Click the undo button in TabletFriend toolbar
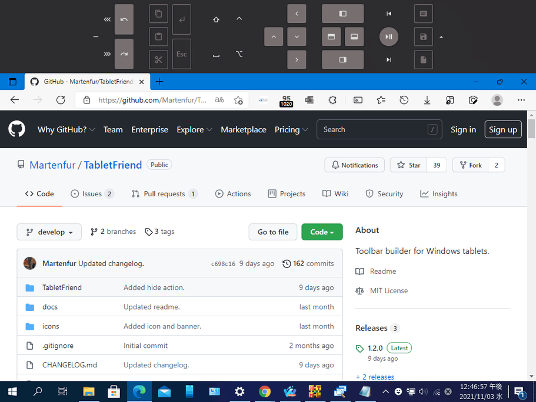 click(x=124, y=19)
